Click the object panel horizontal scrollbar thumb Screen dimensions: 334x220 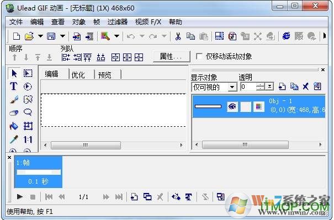coord(245,145)
